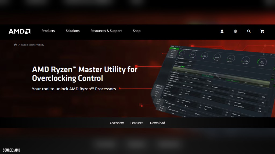Click the home icon in the breadcrumb trail
This screenshot has height=154, width=275.
pyautogui.click(x=15, y=45)
